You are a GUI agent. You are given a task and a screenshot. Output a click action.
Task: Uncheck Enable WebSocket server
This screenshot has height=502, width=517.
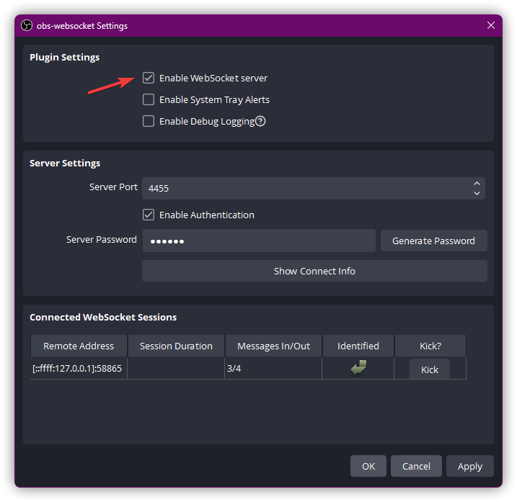coord(149,78)
